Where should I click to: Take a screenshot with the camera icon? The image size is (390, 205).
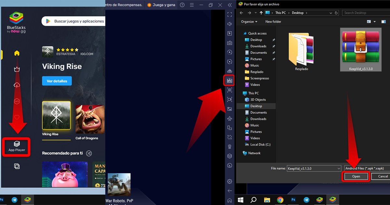tap(229, 90)
